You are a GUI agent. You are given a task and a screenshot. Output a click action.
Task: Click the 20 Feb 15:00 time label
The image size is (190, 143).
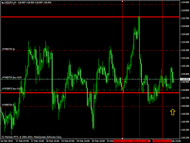coord(98,141)
